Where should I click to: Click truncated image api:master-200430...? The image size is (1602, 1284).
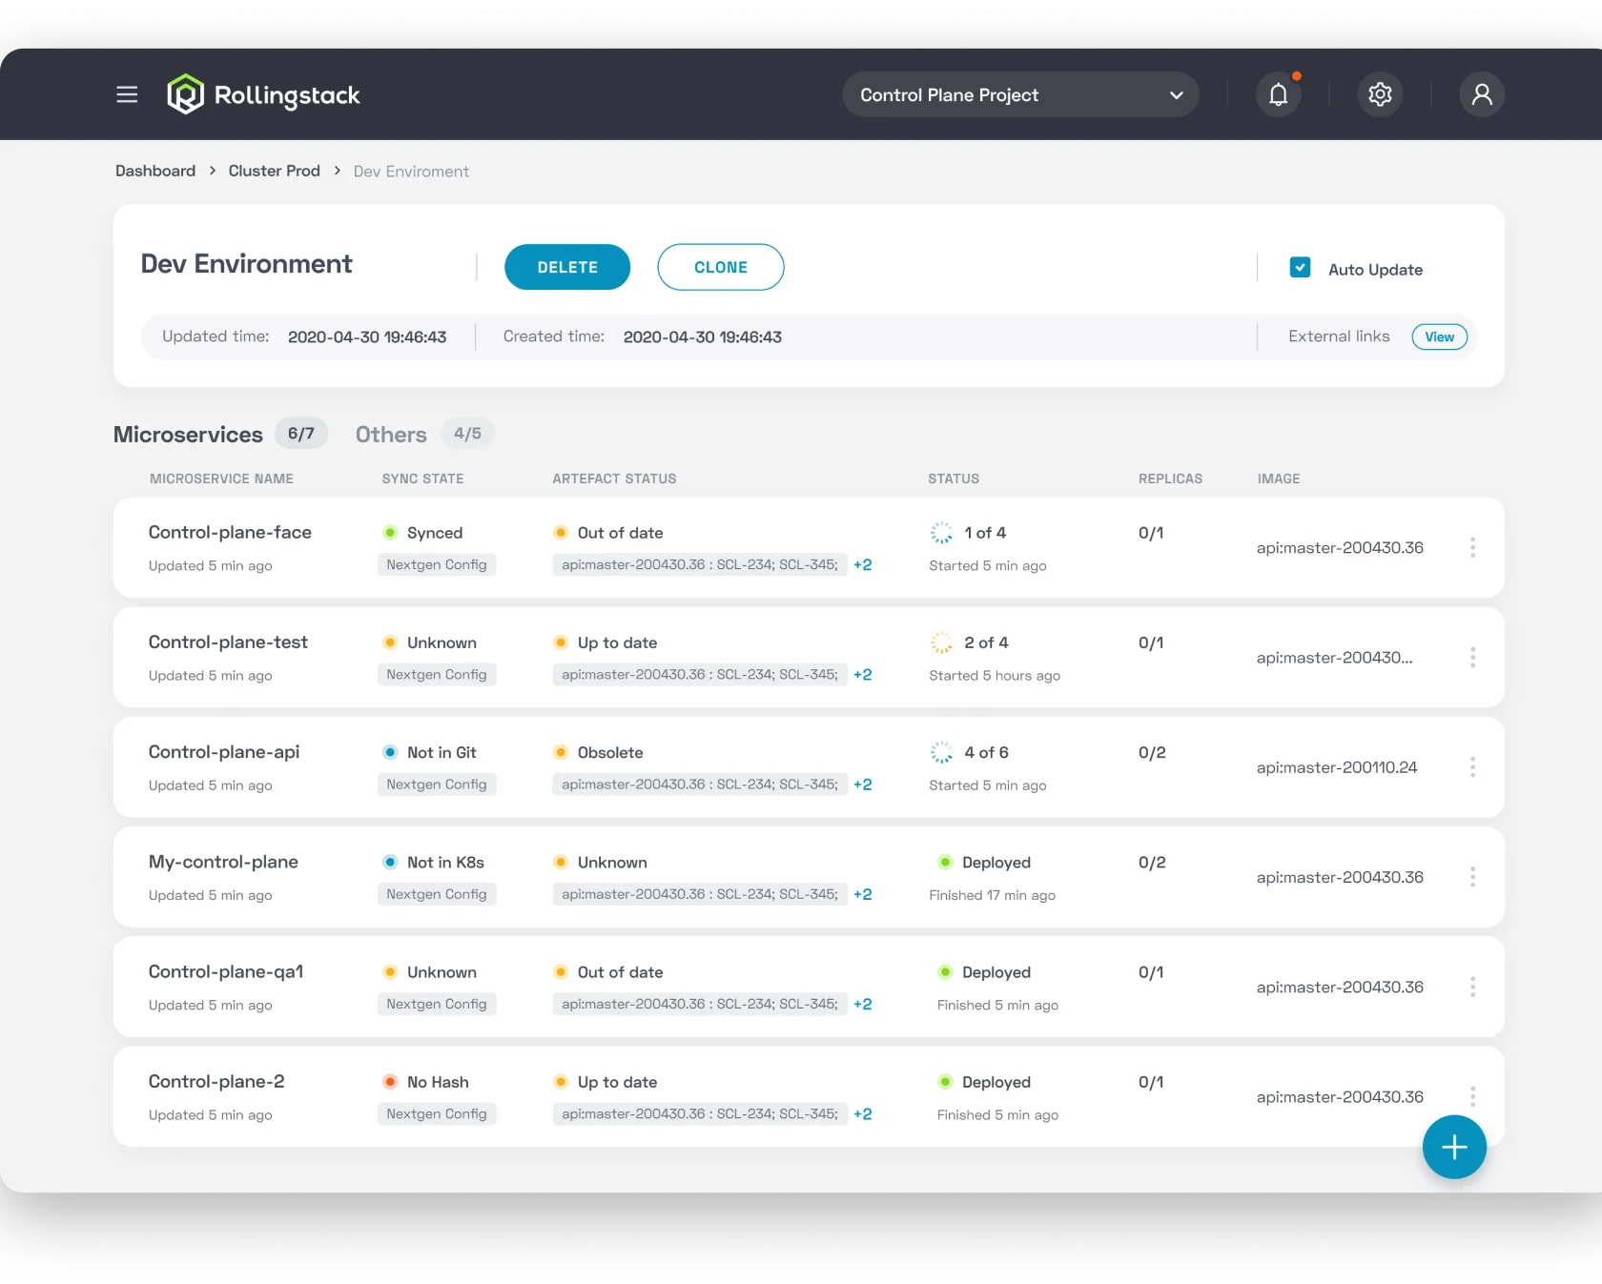[1335, 657]
